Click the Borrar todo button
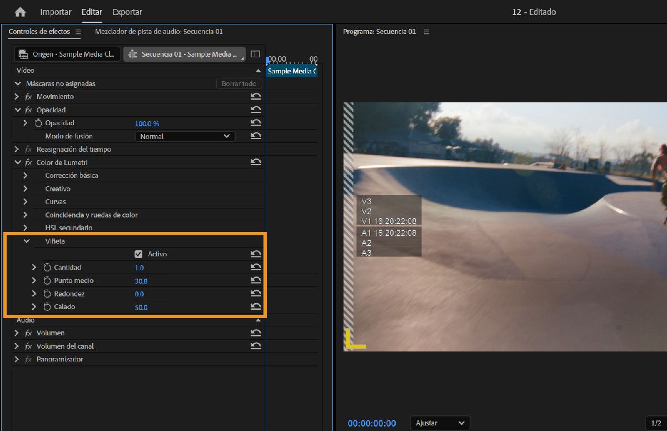 click(x=239, y=83)
